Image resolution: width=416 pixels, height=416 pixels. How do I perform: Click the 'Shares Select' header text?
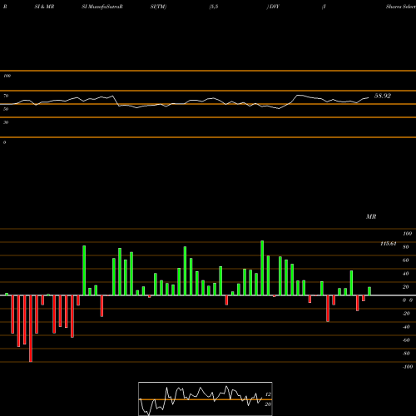click(x=401, y=7)
